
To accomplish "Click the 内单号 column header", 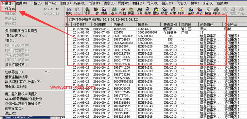I will [124, 25].
